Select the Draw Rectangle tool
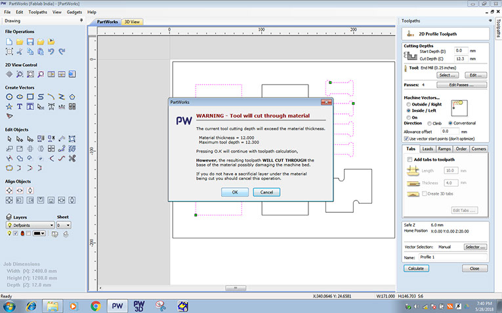This screenshot has height=313, width=502. pyautogui.click(x=30, y=96)
